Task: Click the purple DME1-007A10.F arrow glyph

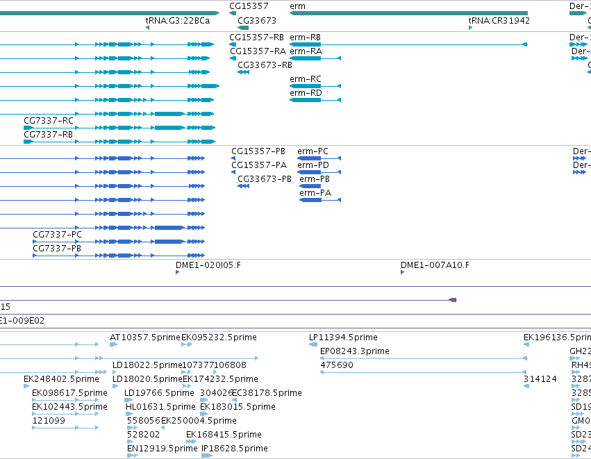Action: click(x=403, y=272)
